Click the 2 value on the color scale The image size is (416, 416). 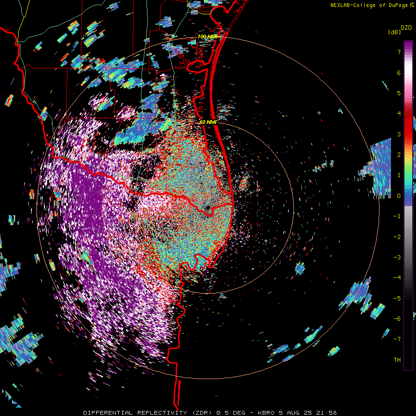point(399,155)
